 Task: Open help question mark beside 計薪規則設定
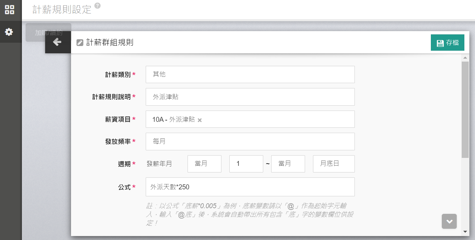(x=97, y=6)
